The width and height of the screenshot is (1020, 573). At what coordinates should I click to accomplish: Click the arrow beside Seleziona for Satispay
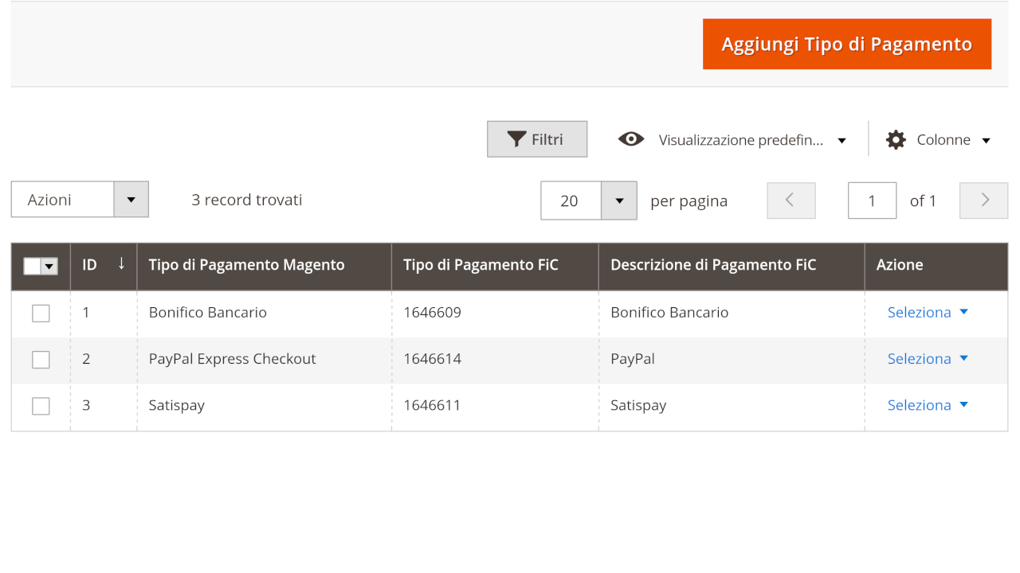tap(963, 404)
